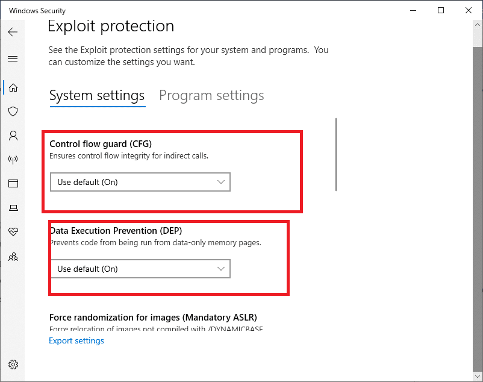Open Device performance & health heart icon
The image size is (483, 382).
click(x=13, y=232)
